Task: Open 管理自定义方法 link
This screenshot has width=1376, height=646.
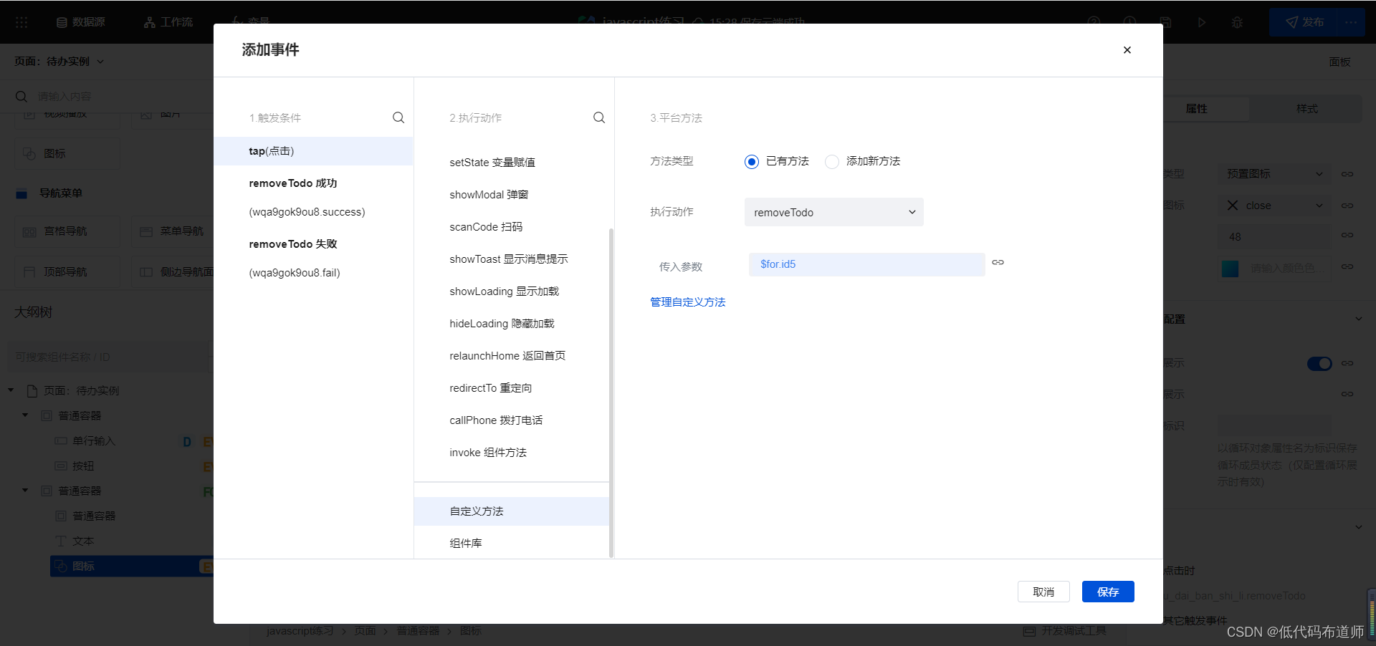Action: (687, 302)
